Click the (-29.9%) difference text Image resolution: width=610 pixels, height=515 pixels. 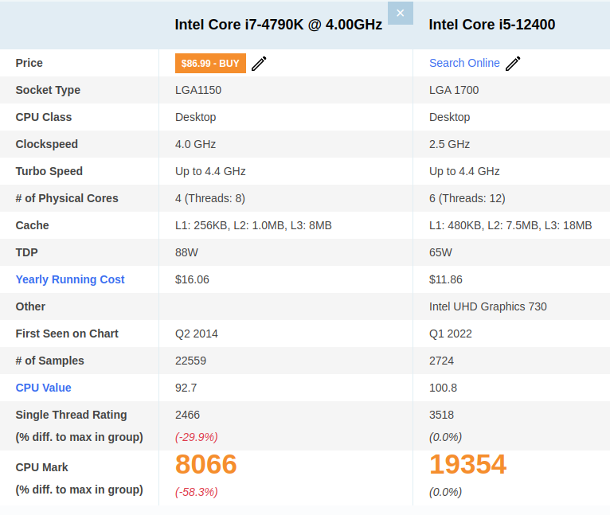click(197, 437)
